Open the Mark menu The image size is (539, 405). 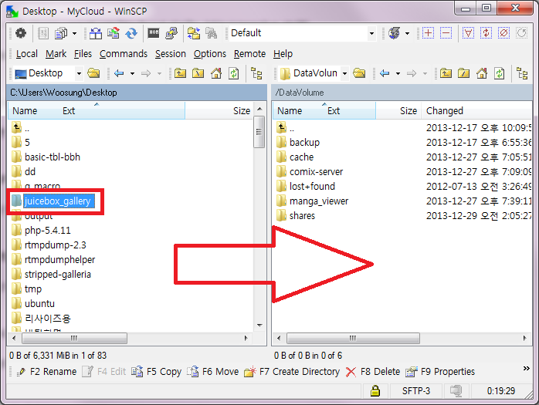[56, 54]
